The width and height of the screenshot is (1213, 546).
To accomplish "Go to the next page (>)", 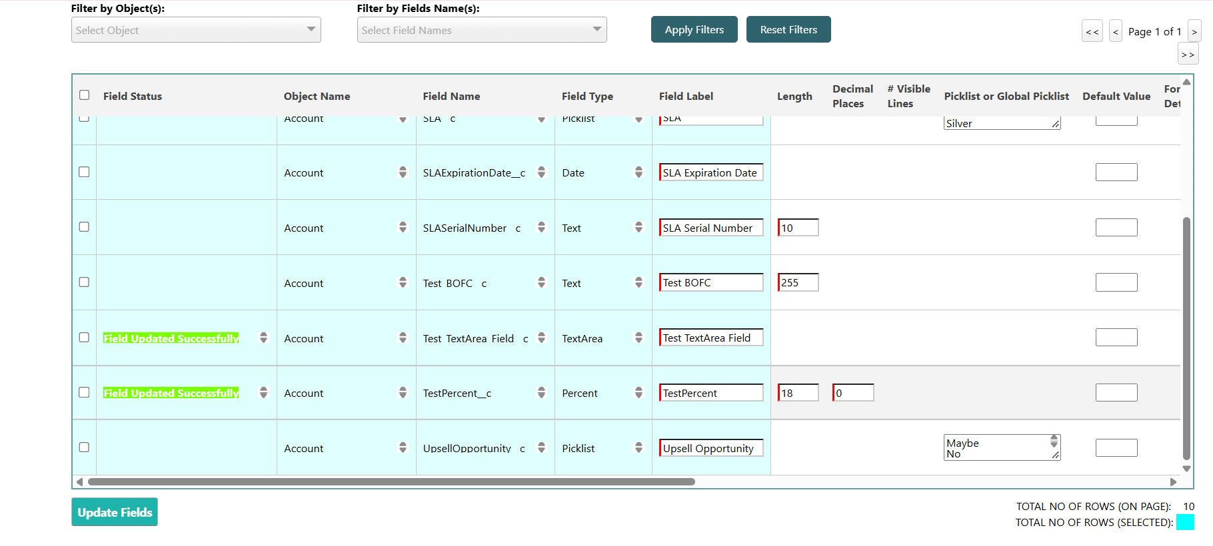I will click(1194, 31).
